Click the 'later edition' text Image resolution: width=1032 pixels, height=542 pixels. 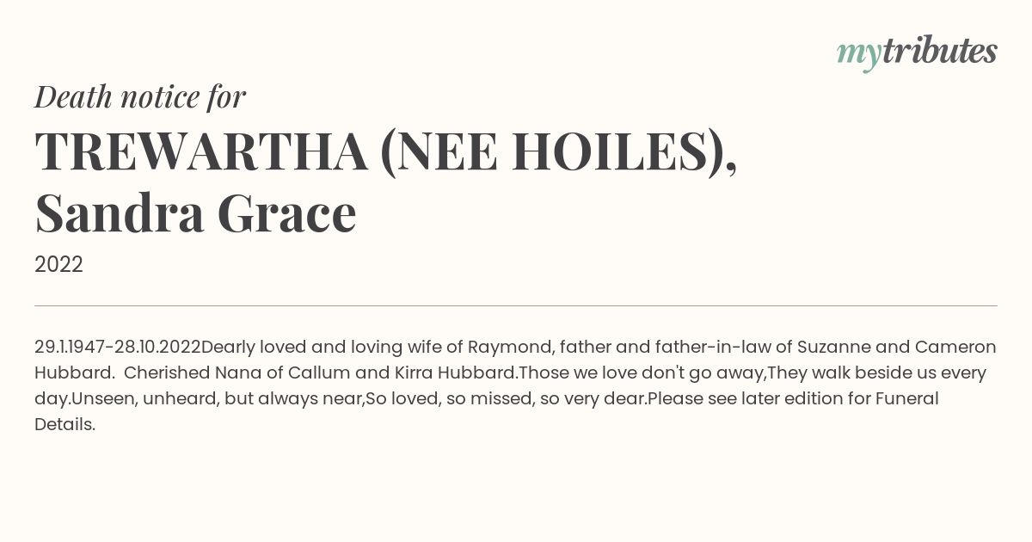point(748,399)
